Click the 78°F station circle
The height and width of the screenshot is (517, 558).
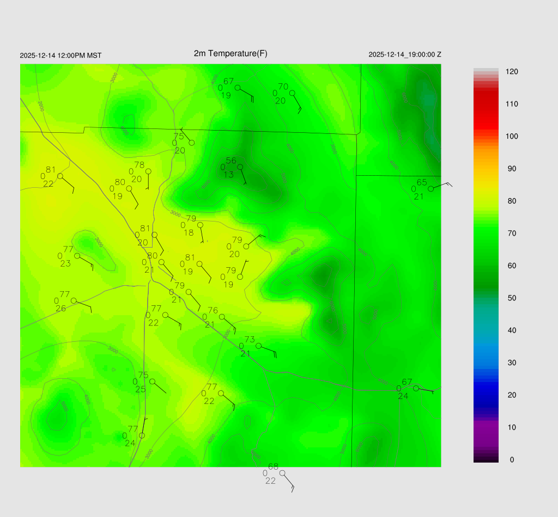click(x=148, y=171)
